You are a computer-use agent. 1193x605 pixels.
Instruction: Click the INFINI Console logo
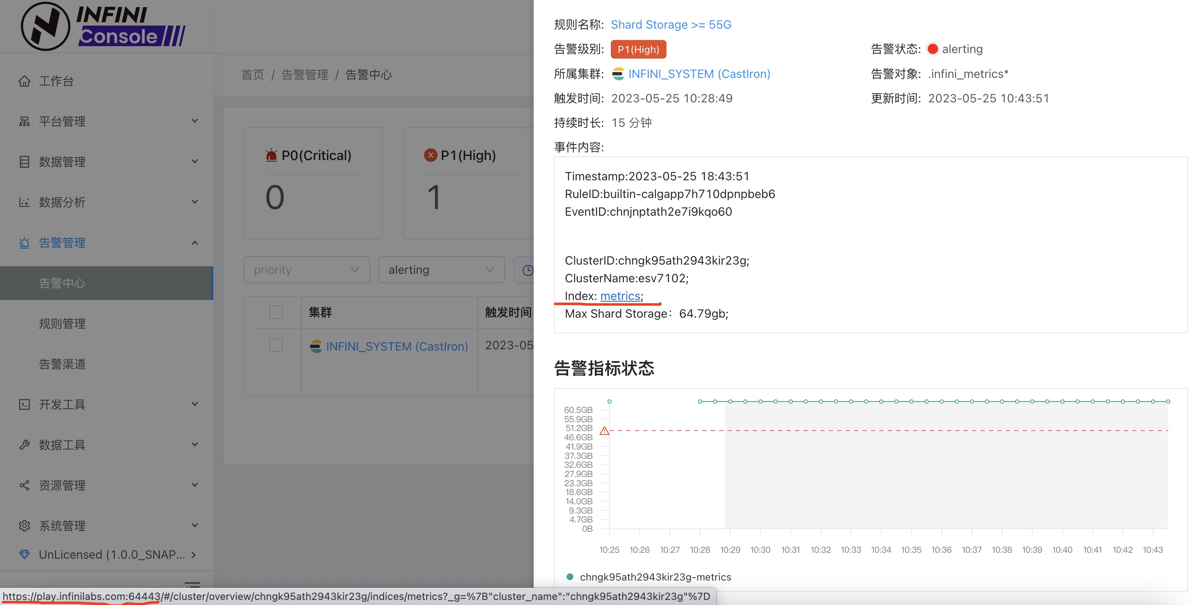click(103, 27)
